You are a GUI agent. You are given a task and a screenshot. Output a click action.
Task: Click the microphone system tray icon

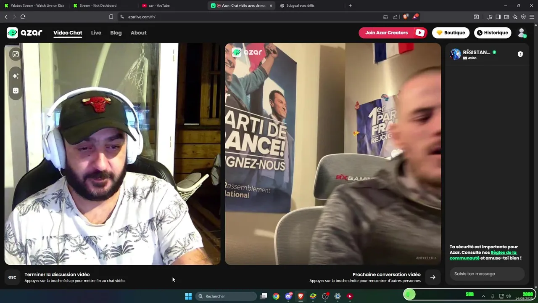(493, 296)
